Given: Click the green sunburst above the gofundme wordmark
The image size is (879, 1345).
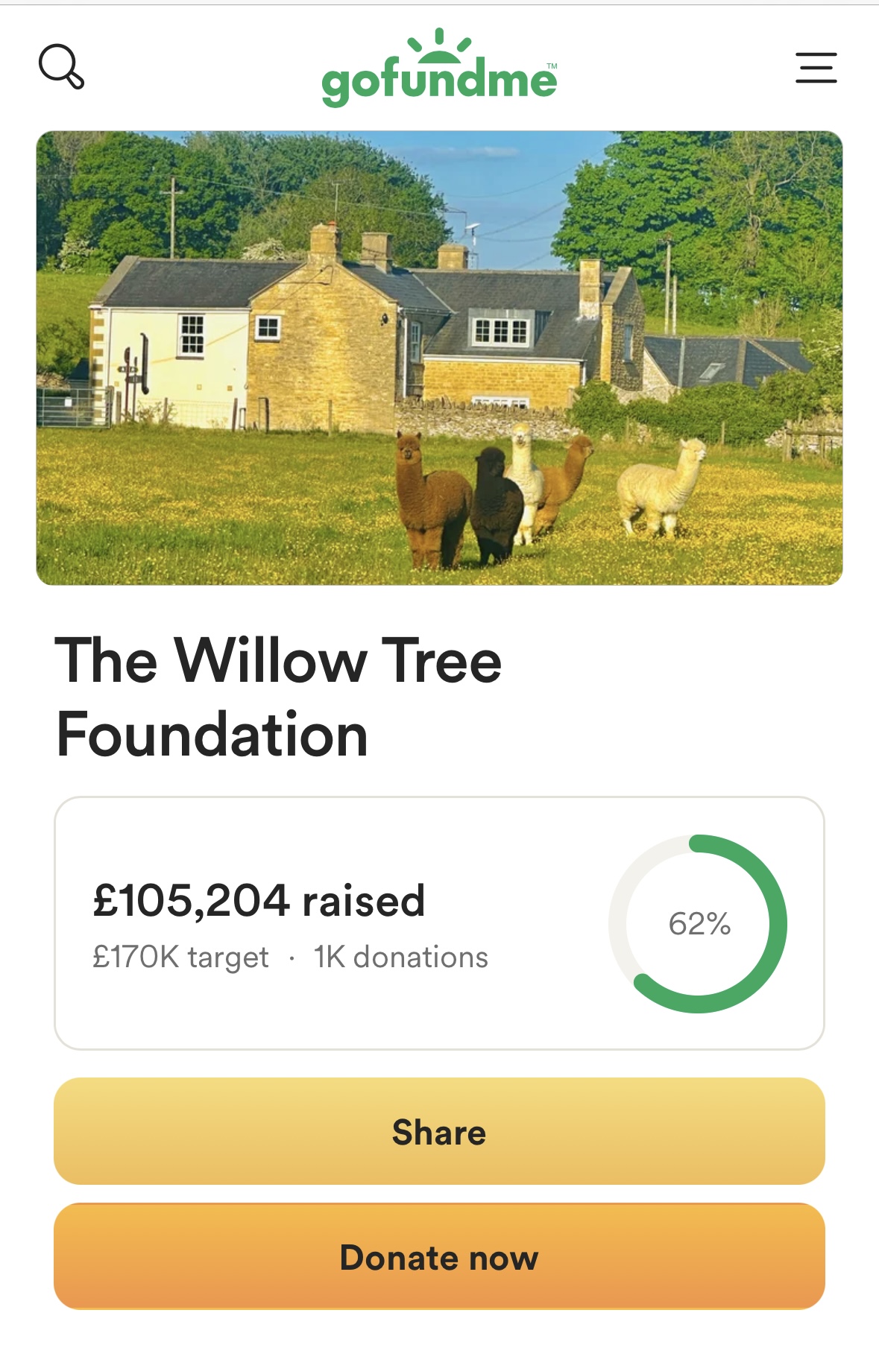Looking at the screenshot, I should pos(440,45).
